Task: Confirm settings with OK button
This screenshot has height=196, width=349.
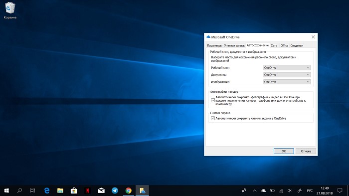Action: (284, 151)
